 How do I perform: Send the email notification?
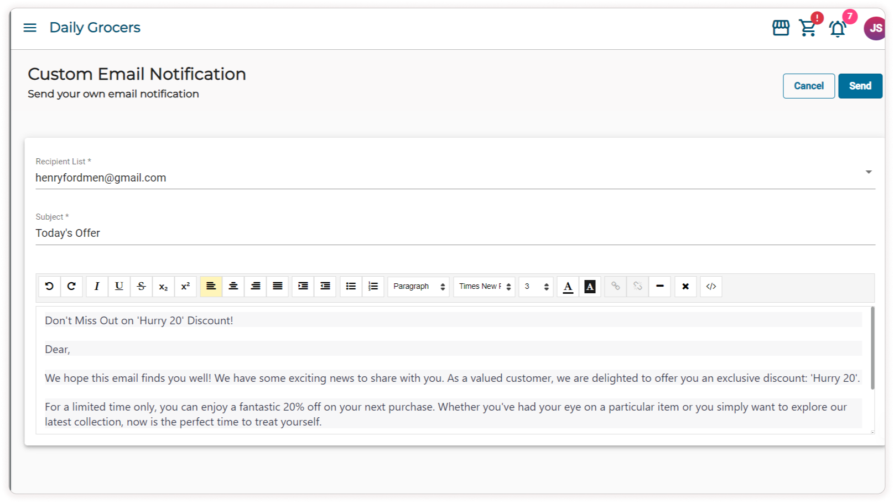(x=860, y=86)
